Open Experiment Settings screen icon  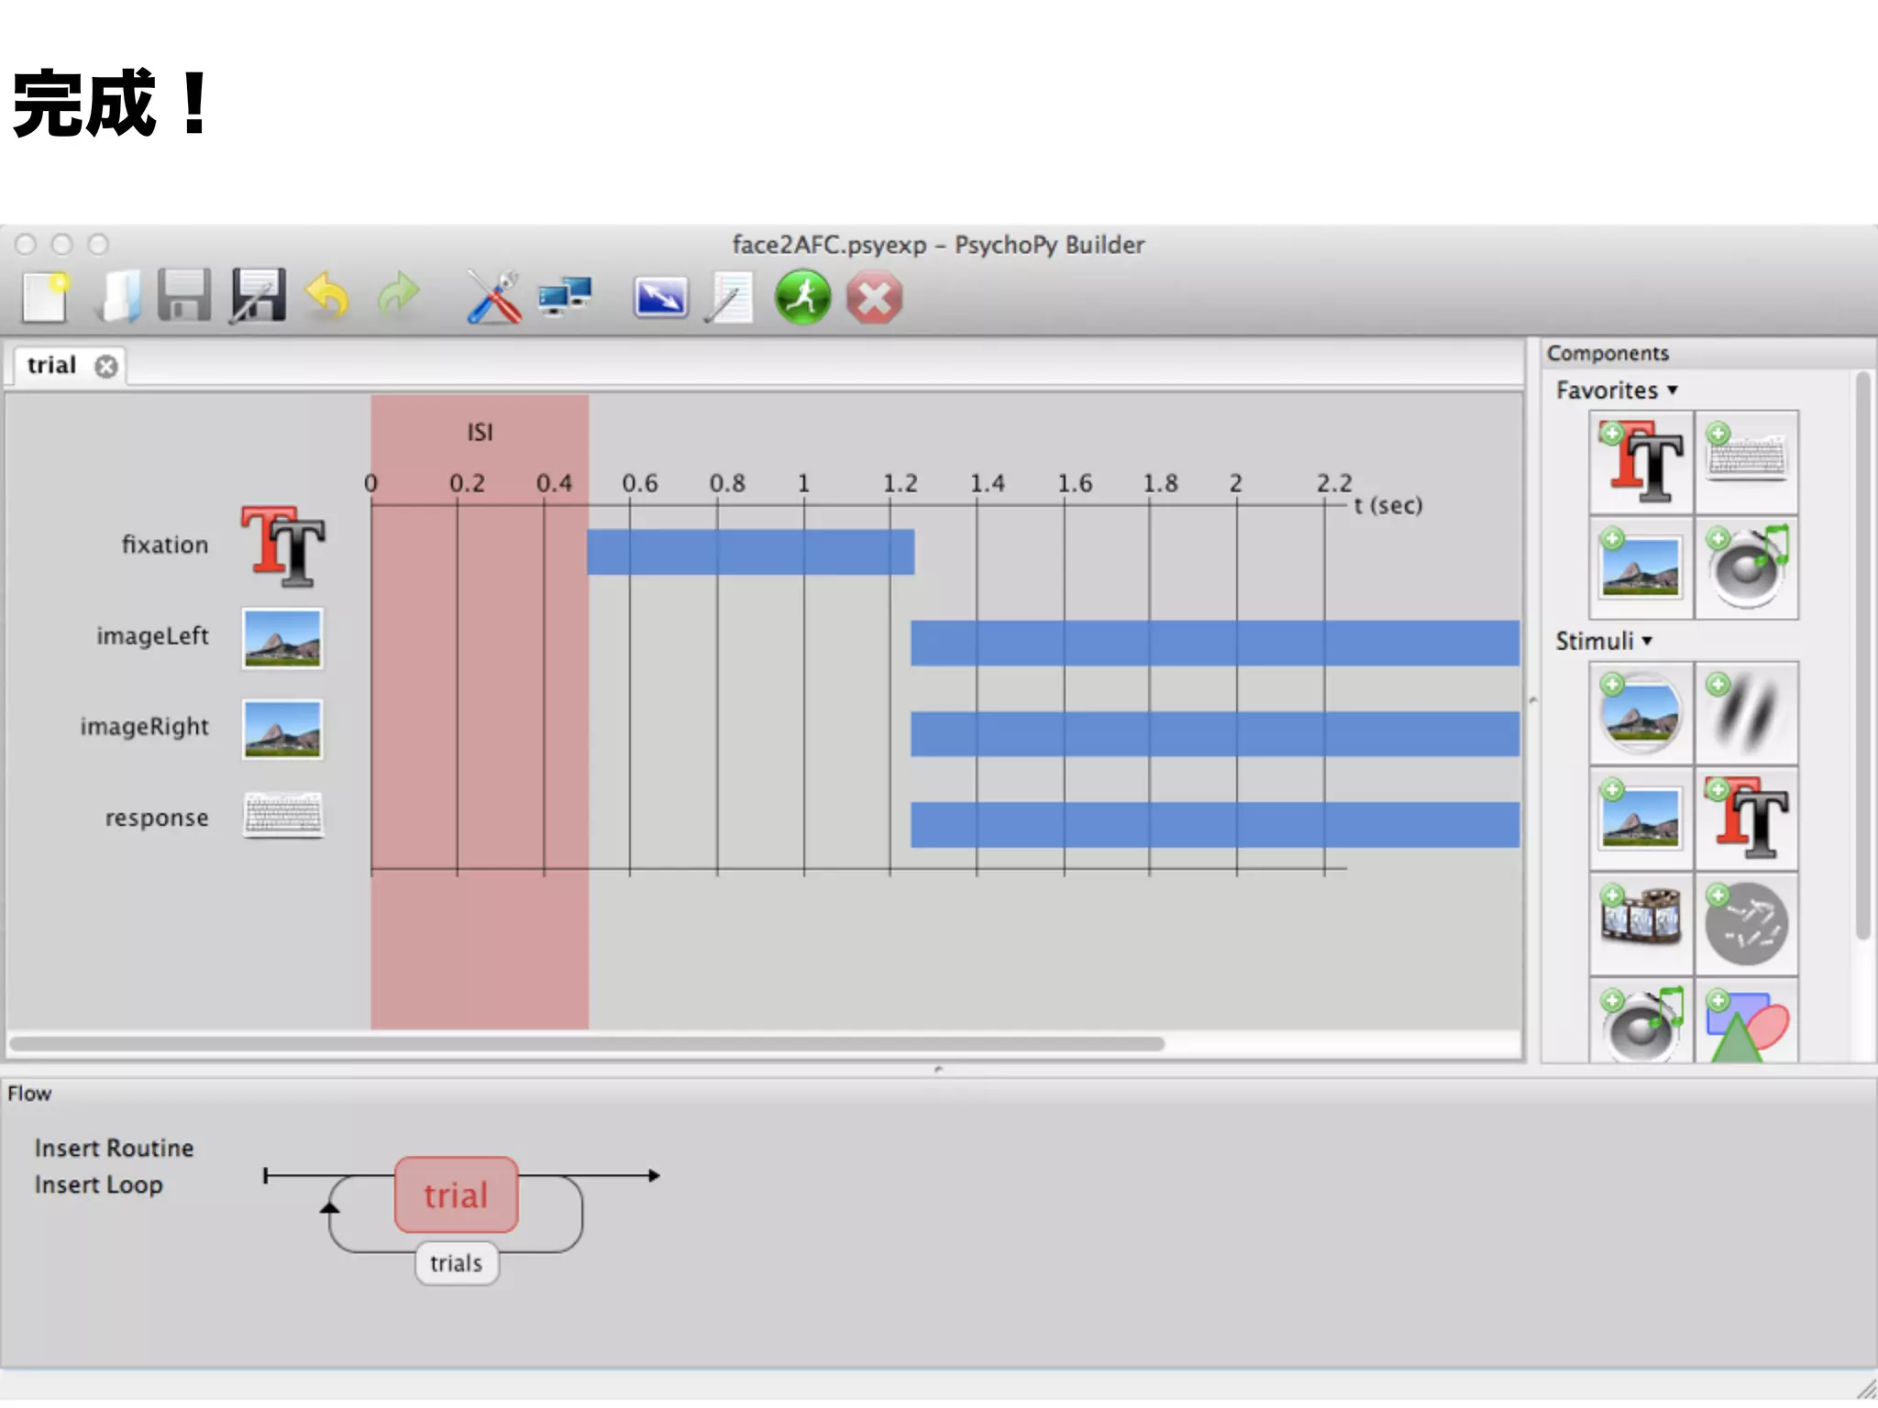[x=660, y=298]
